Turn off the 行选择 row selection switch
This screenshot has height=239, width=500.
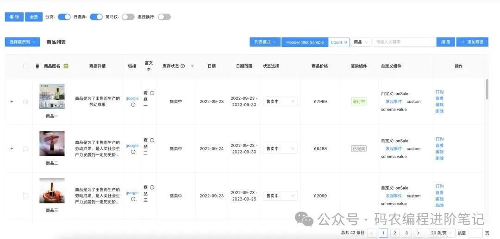point(96,17)
